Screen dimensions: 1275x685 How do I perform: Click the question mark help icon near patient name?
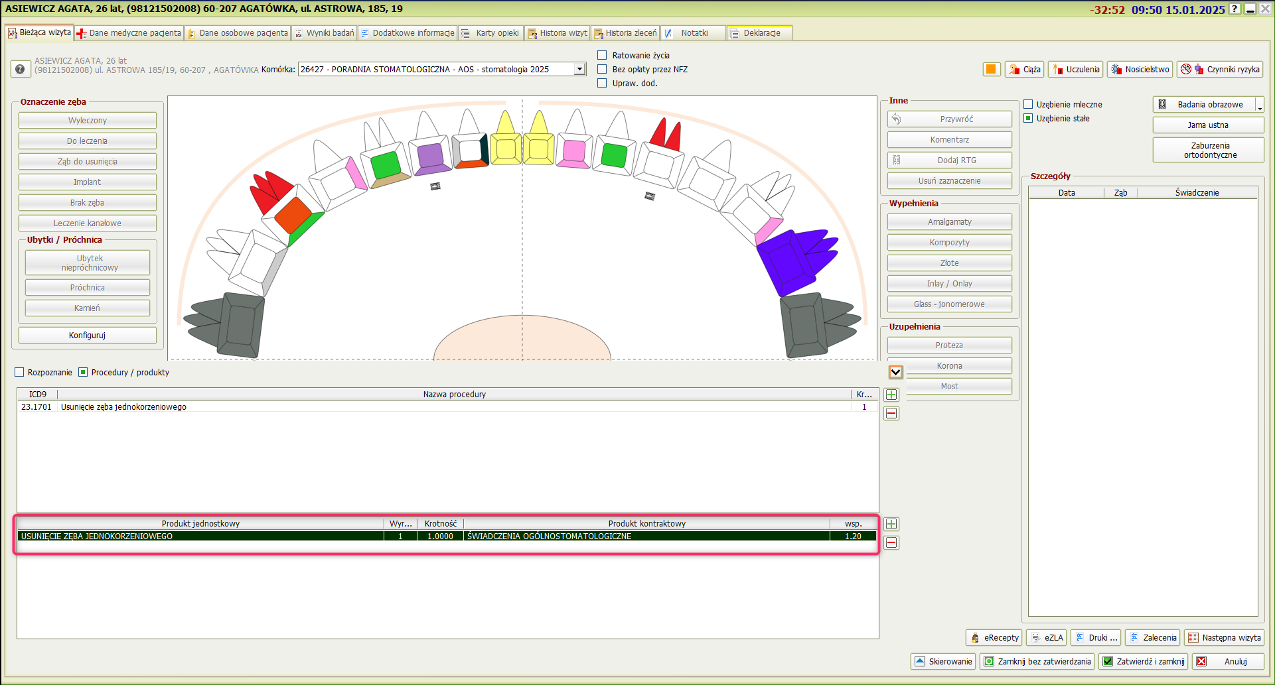coord(20,69)
